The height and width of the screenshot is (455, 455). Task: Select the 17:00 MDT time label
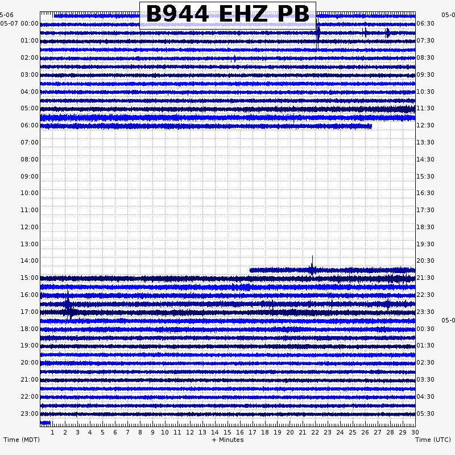(x=30, y=312)
